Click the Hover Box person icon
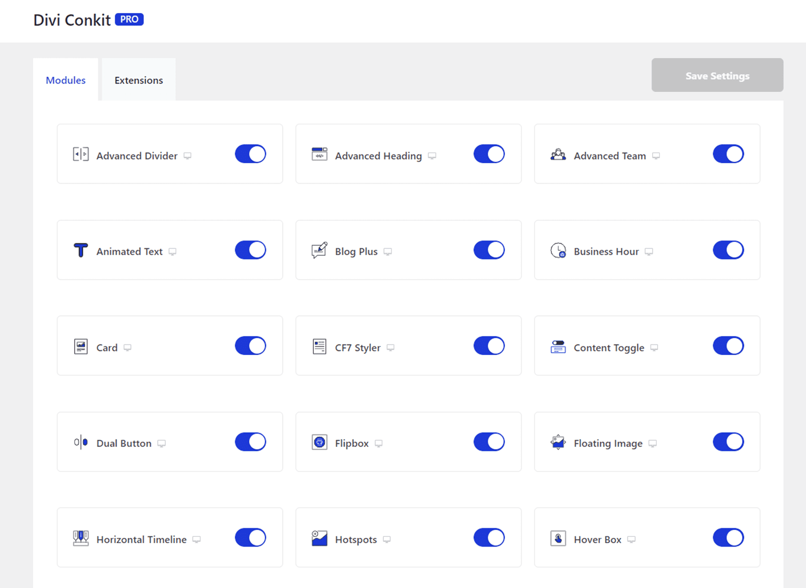The image size is (806, 588). tap(558, 538)
